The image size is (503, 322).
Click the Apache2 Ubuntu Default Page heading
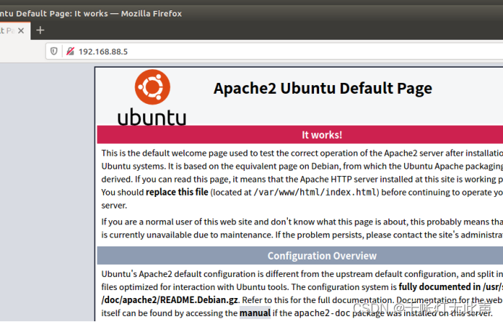pos(323,89)
